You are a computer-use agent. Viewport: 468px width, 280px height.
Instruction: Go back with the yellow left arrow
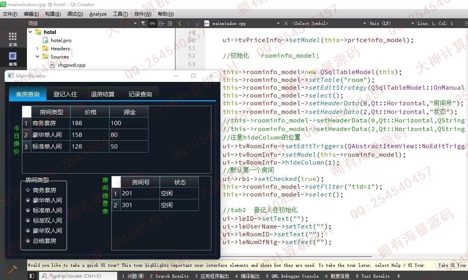[x=180, y=23]
